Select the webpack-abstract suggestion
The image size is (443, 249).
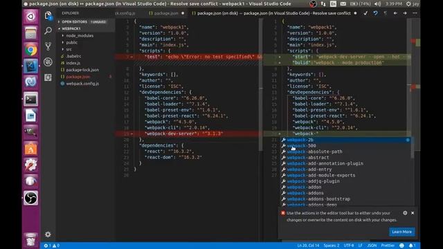pos(345,158)
